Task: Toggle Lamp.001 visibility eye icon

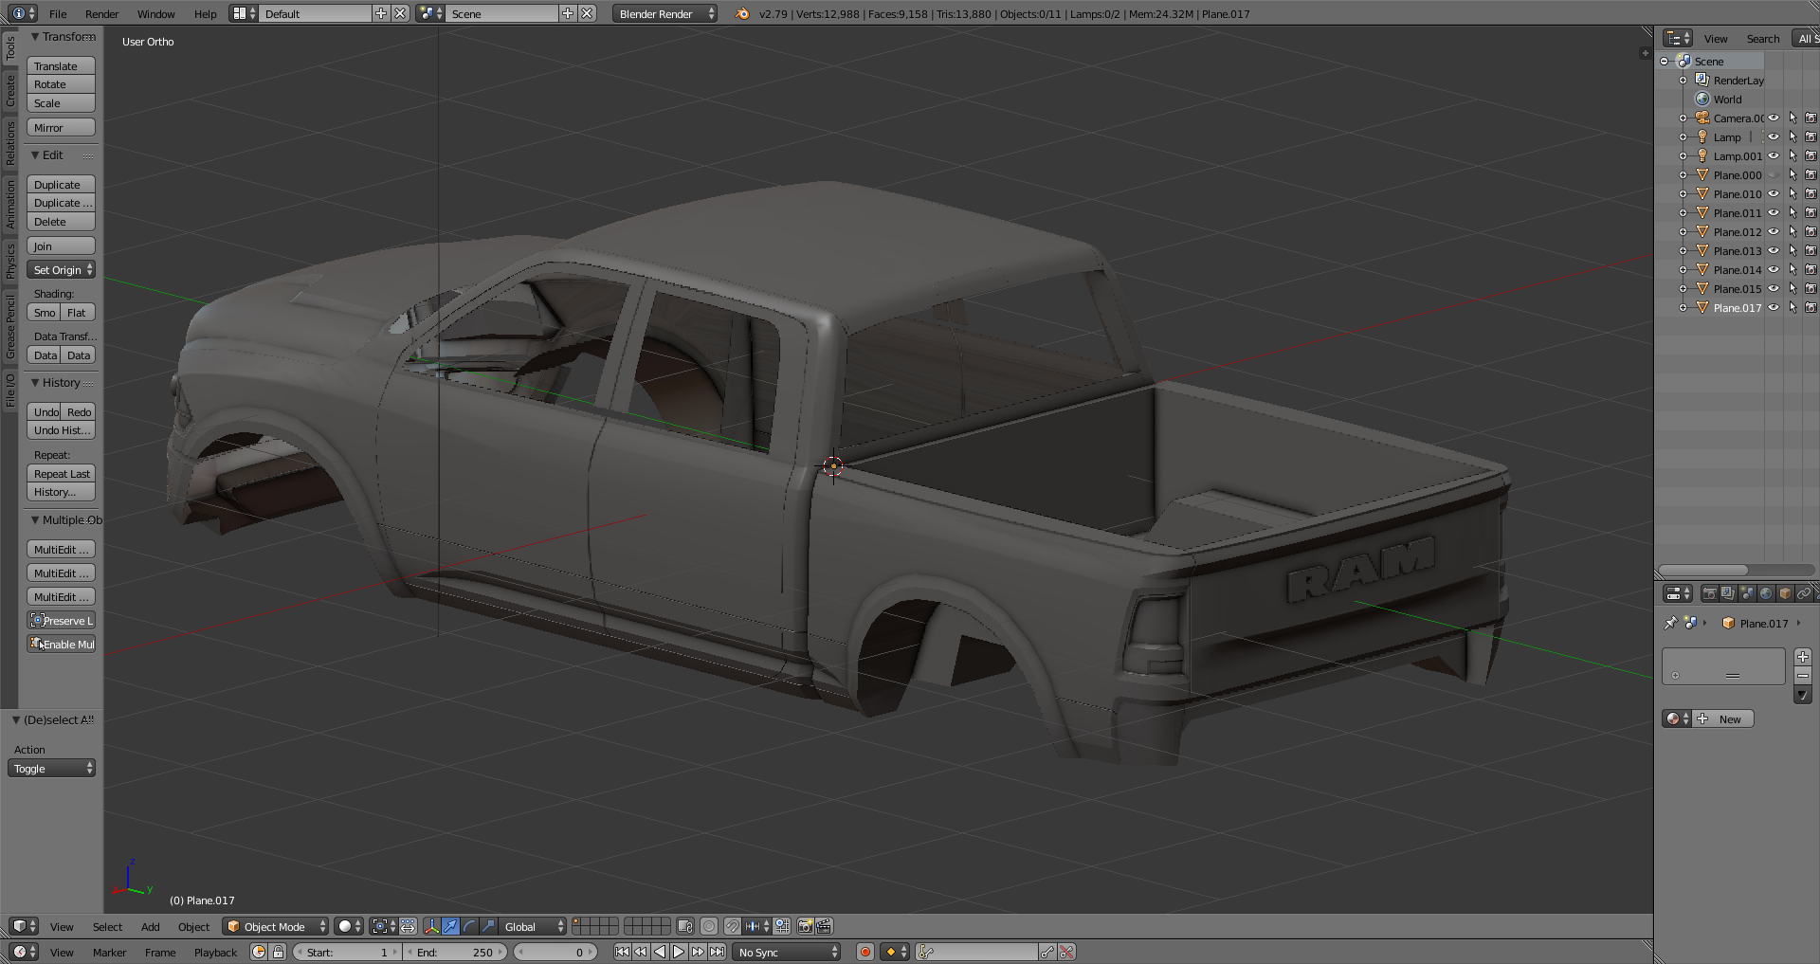Action: [1774, 155]
